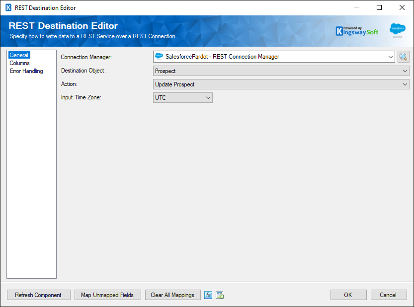Click the Clear All Mappings button

coord(172,295)
